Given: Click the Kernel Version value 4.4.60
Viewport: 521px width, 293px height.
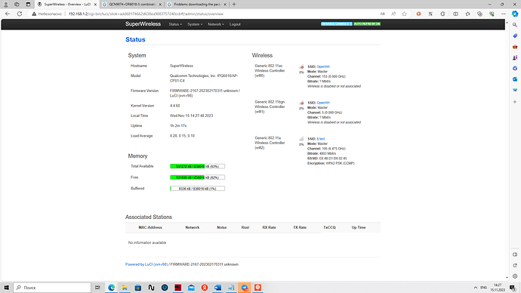Looking at the screenshot, I should pos(174,106).
